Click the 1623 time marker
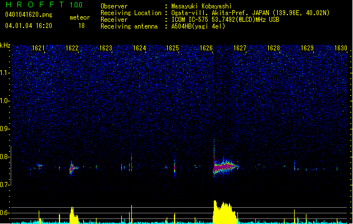This screenshot has height=224, width=353. coord(106,48)
